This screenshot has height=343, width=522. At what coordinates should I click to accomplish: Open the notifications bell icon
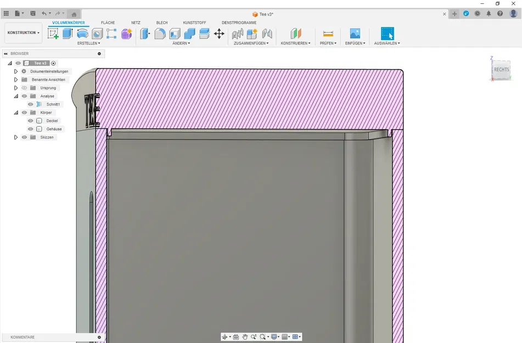click(x=489, y=14)
